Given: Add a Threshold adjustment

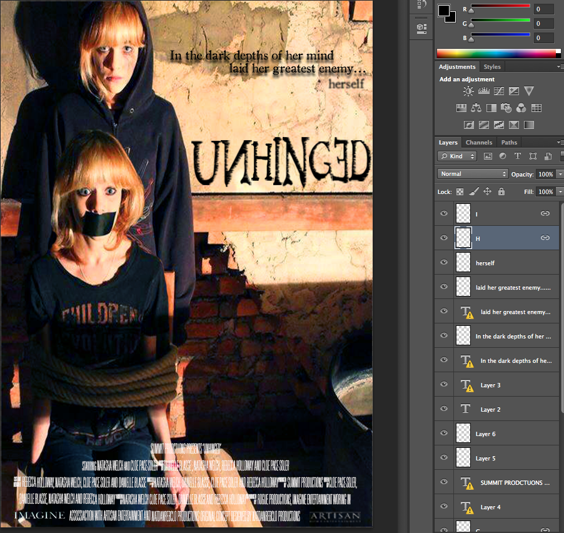Looking at the screenshot, I should [499, 125].
